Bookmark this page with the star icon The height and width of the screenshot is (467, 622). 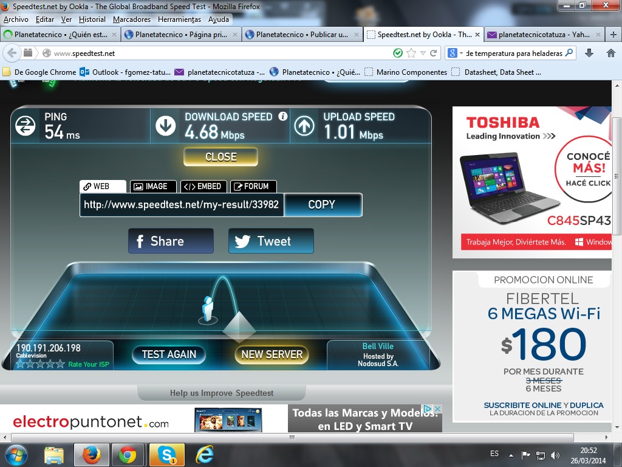click(x=411, y=53)
